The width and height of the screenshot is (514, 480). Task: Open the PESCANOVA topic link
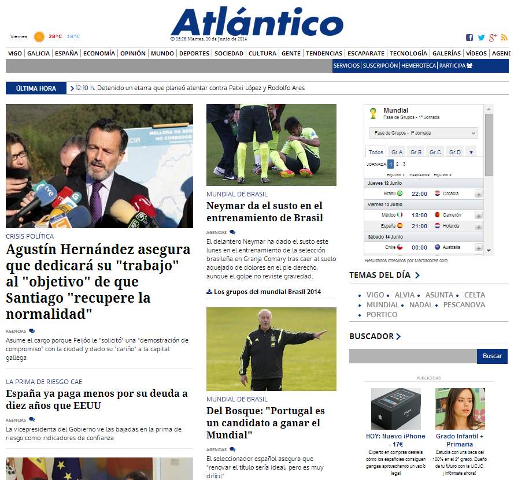[x=464, y=305]
